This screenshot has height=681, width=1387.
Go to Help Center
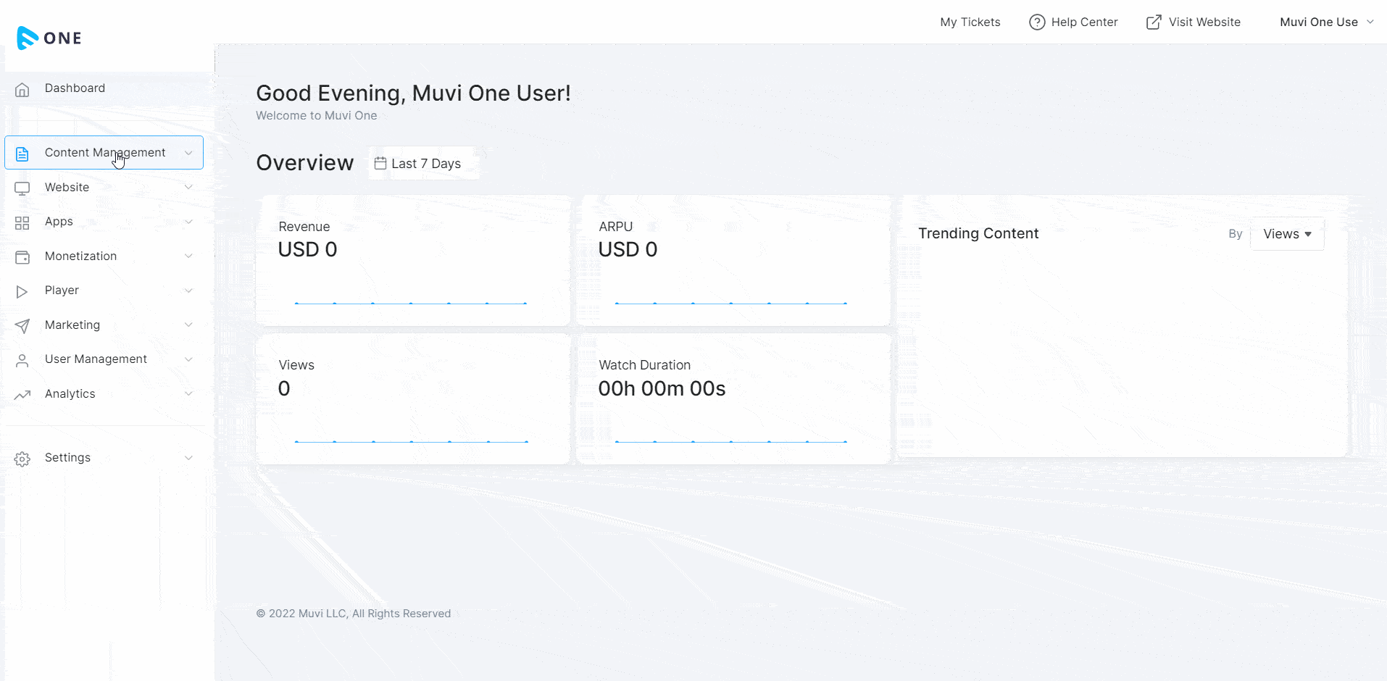(1073, 22)
